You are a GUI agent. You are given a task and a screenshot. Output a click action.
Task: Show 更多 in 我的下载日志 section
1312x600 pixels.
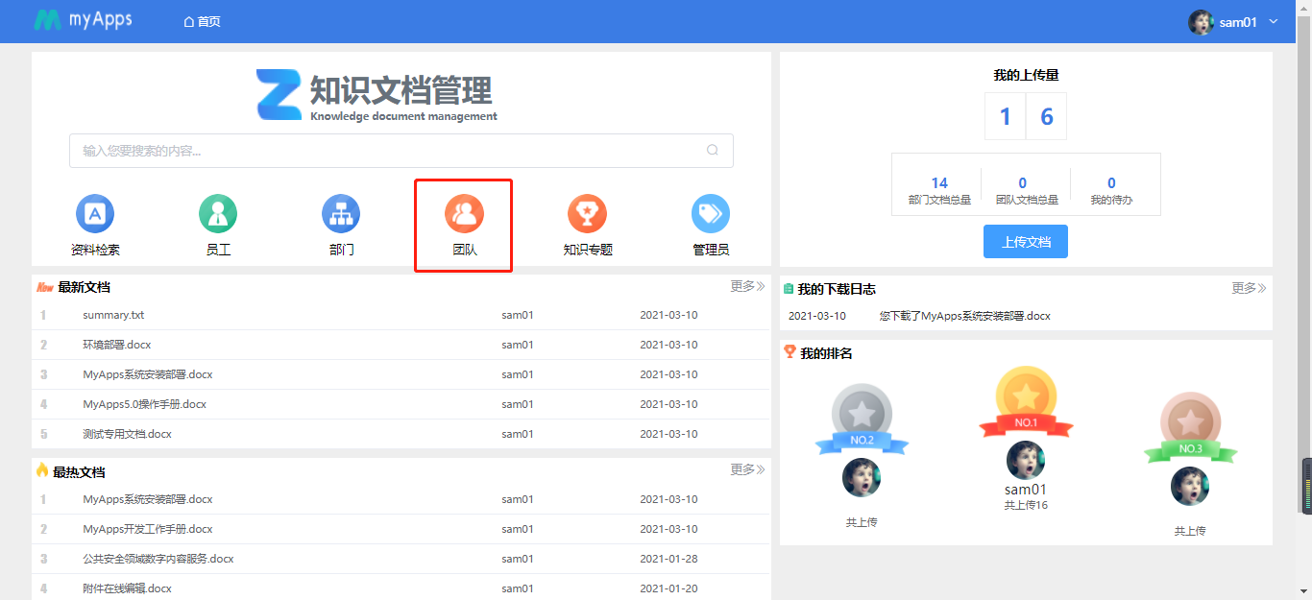click(1249, 288)
